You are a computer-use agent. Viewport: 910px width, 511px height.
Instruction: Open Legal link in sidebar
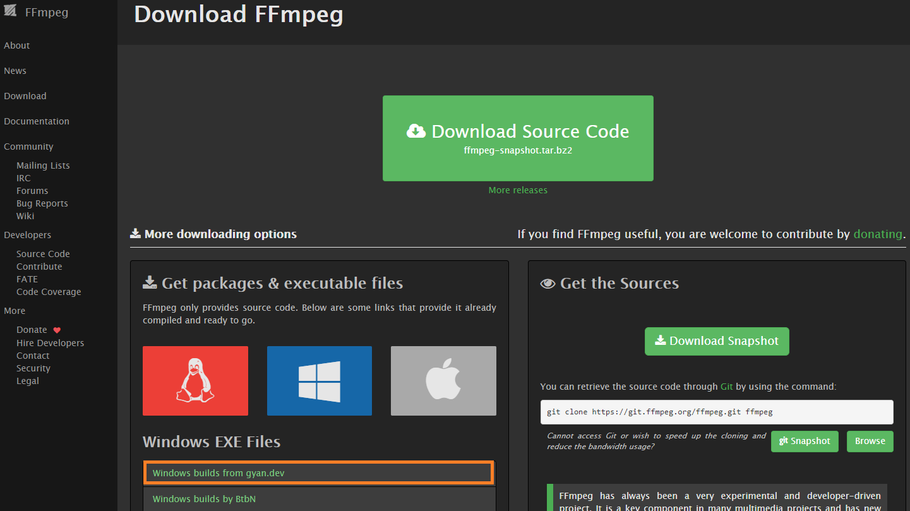coord(28,381)
